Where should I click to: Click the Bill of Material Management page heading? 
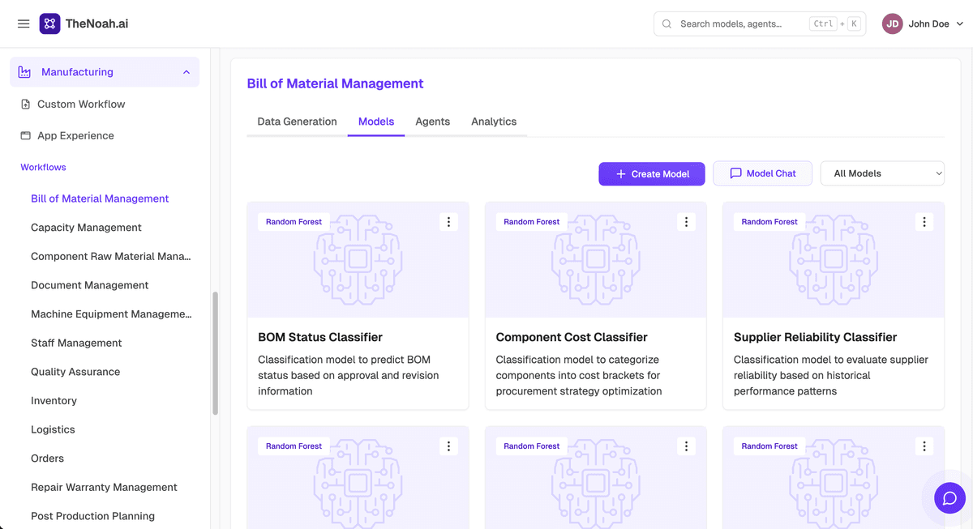[335, 83]
